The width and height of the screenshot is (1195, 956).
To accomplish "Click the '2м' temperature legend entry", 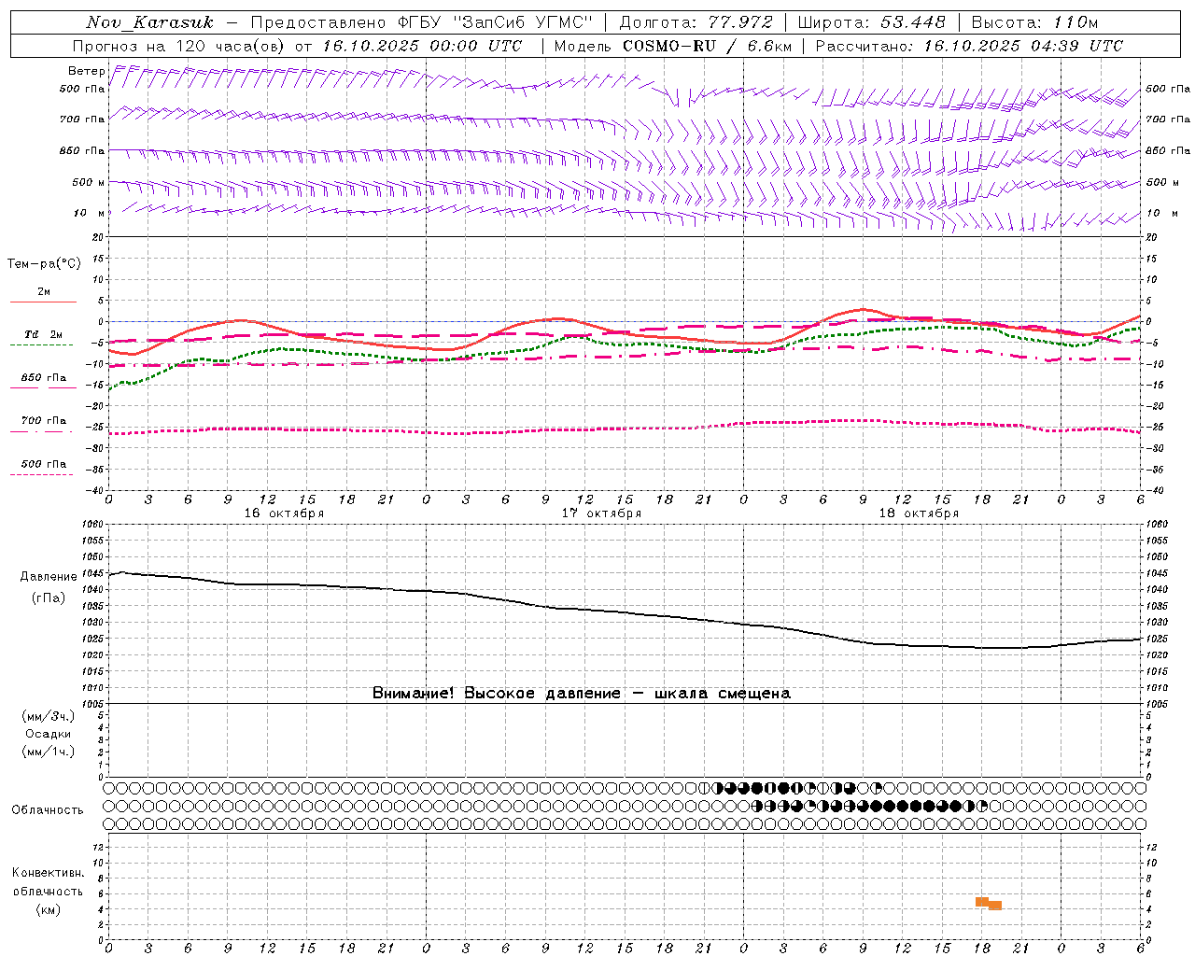I will tap(44, 292).
